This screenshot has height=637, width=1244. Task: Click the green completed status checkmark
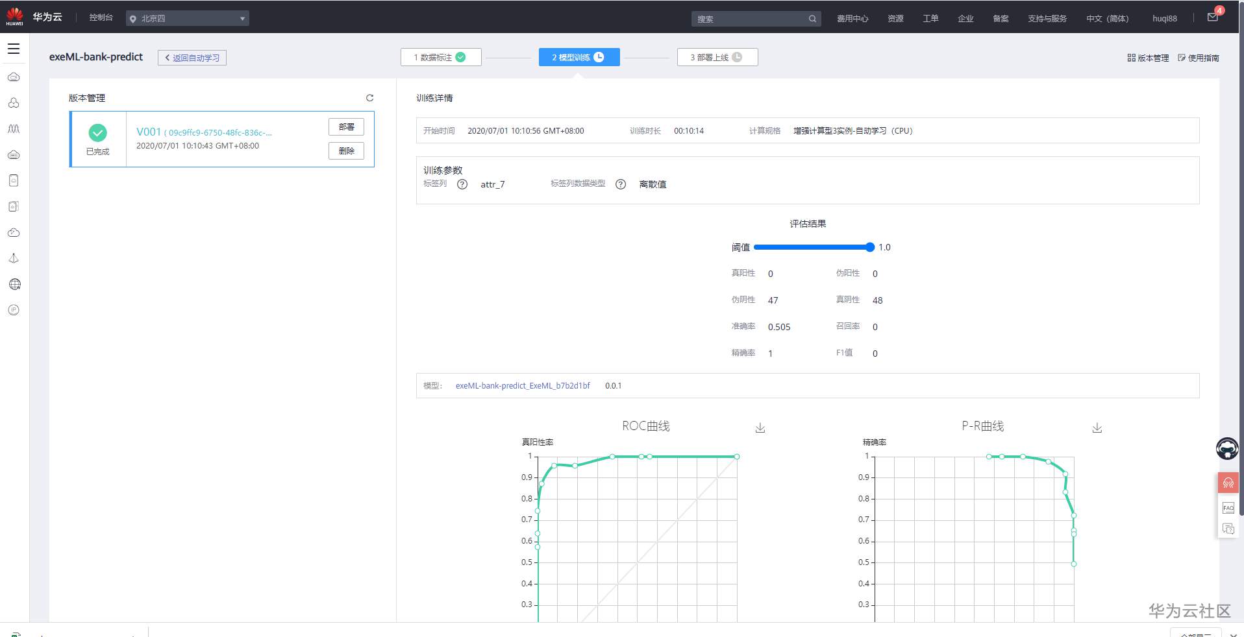[x=98, y=133]
